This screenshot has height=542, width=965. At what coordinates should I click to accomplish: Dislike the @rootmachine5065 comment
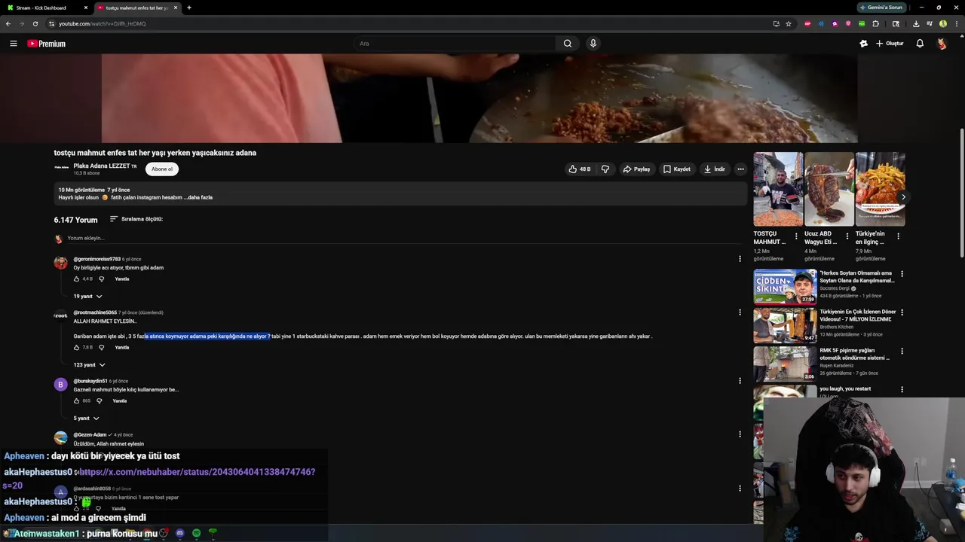pos(102,347)
